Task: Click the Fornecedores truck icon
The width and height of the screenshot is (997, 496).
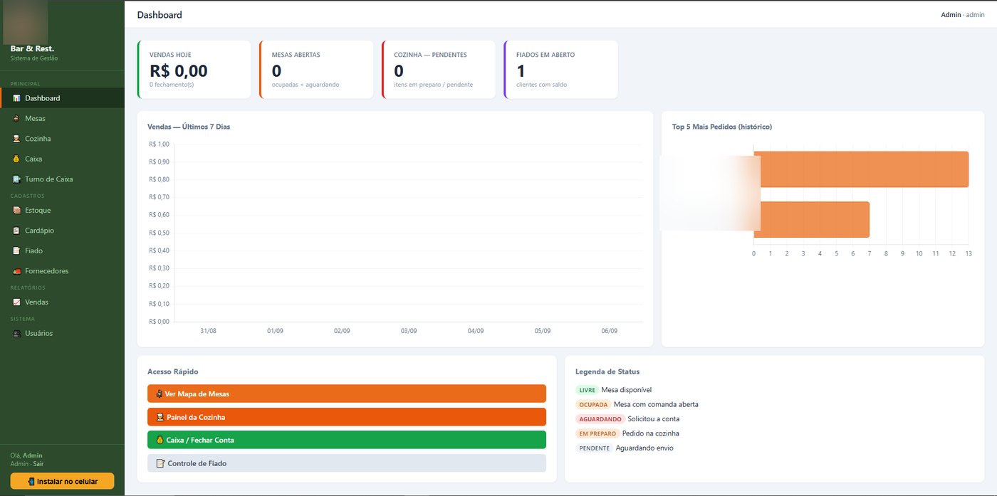Action: [16, 271]
